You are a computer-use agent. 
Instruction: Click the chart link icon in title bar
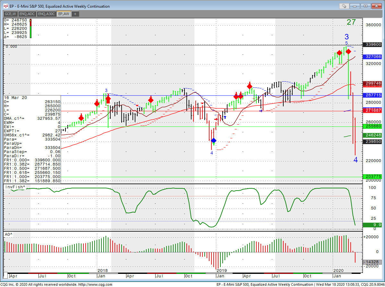click(x=344, y=6)
